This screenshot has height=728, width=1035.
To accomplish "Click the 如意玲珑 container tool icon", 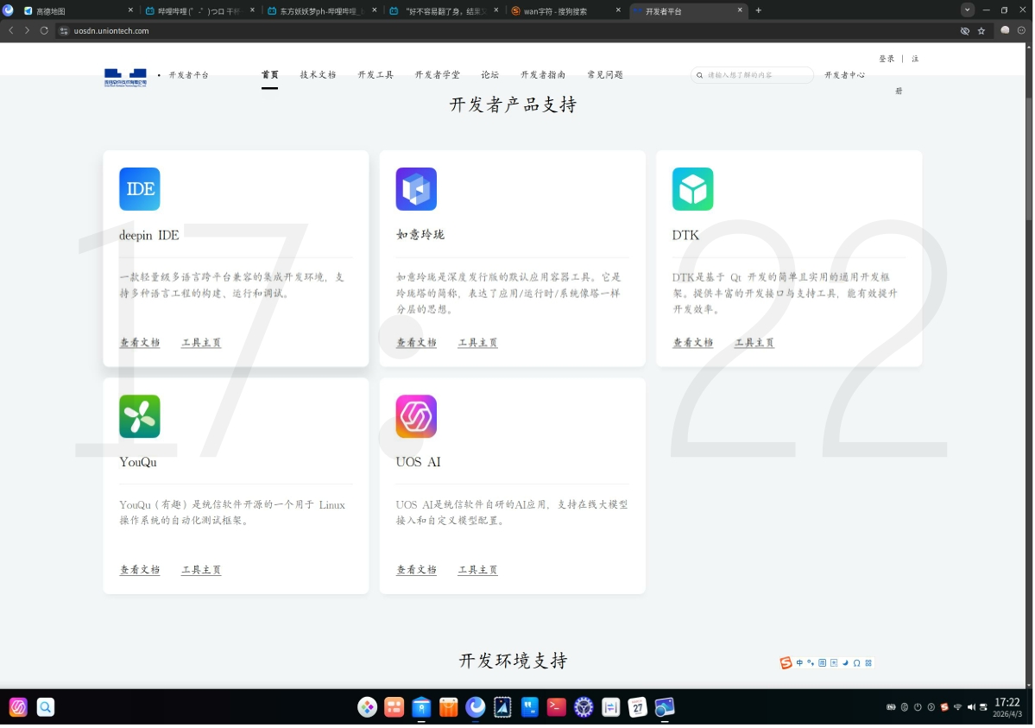I will point(416,188).
